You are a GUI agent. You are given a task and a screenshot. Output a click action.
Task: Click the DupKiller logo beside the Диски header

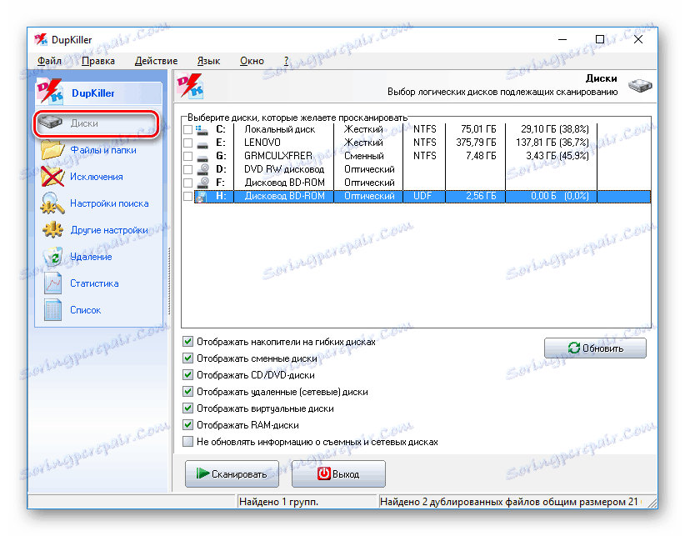tap(190, 86)
